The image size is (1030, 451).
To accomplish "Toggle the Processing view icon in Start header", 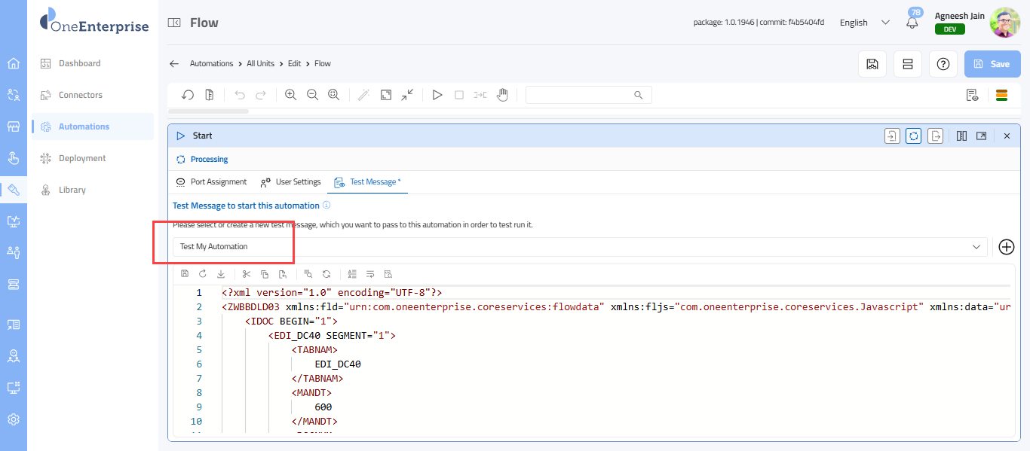I will [913, 136].
